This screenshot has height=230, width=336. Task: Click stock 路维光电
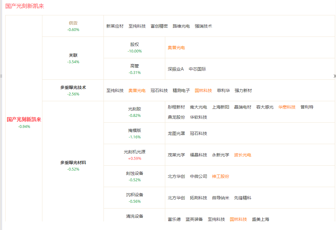(181, 26)
